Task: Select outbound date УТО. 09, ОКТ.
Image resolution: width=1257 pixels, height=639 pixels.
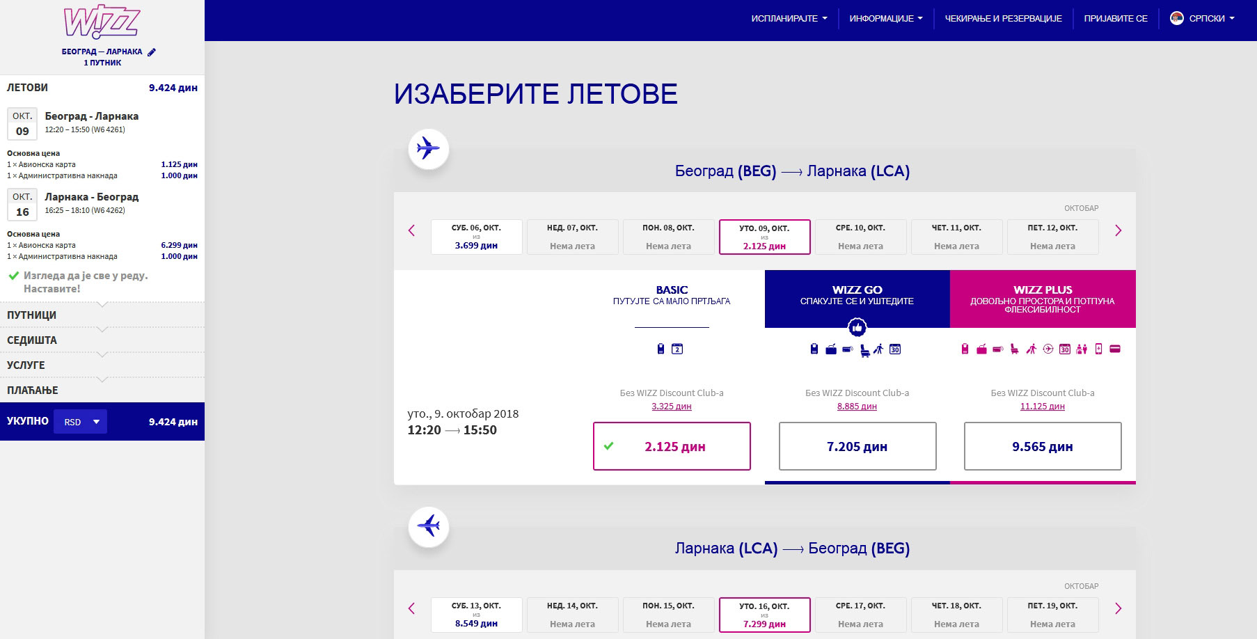Action: pyautogui.click(x=764, y=237)
